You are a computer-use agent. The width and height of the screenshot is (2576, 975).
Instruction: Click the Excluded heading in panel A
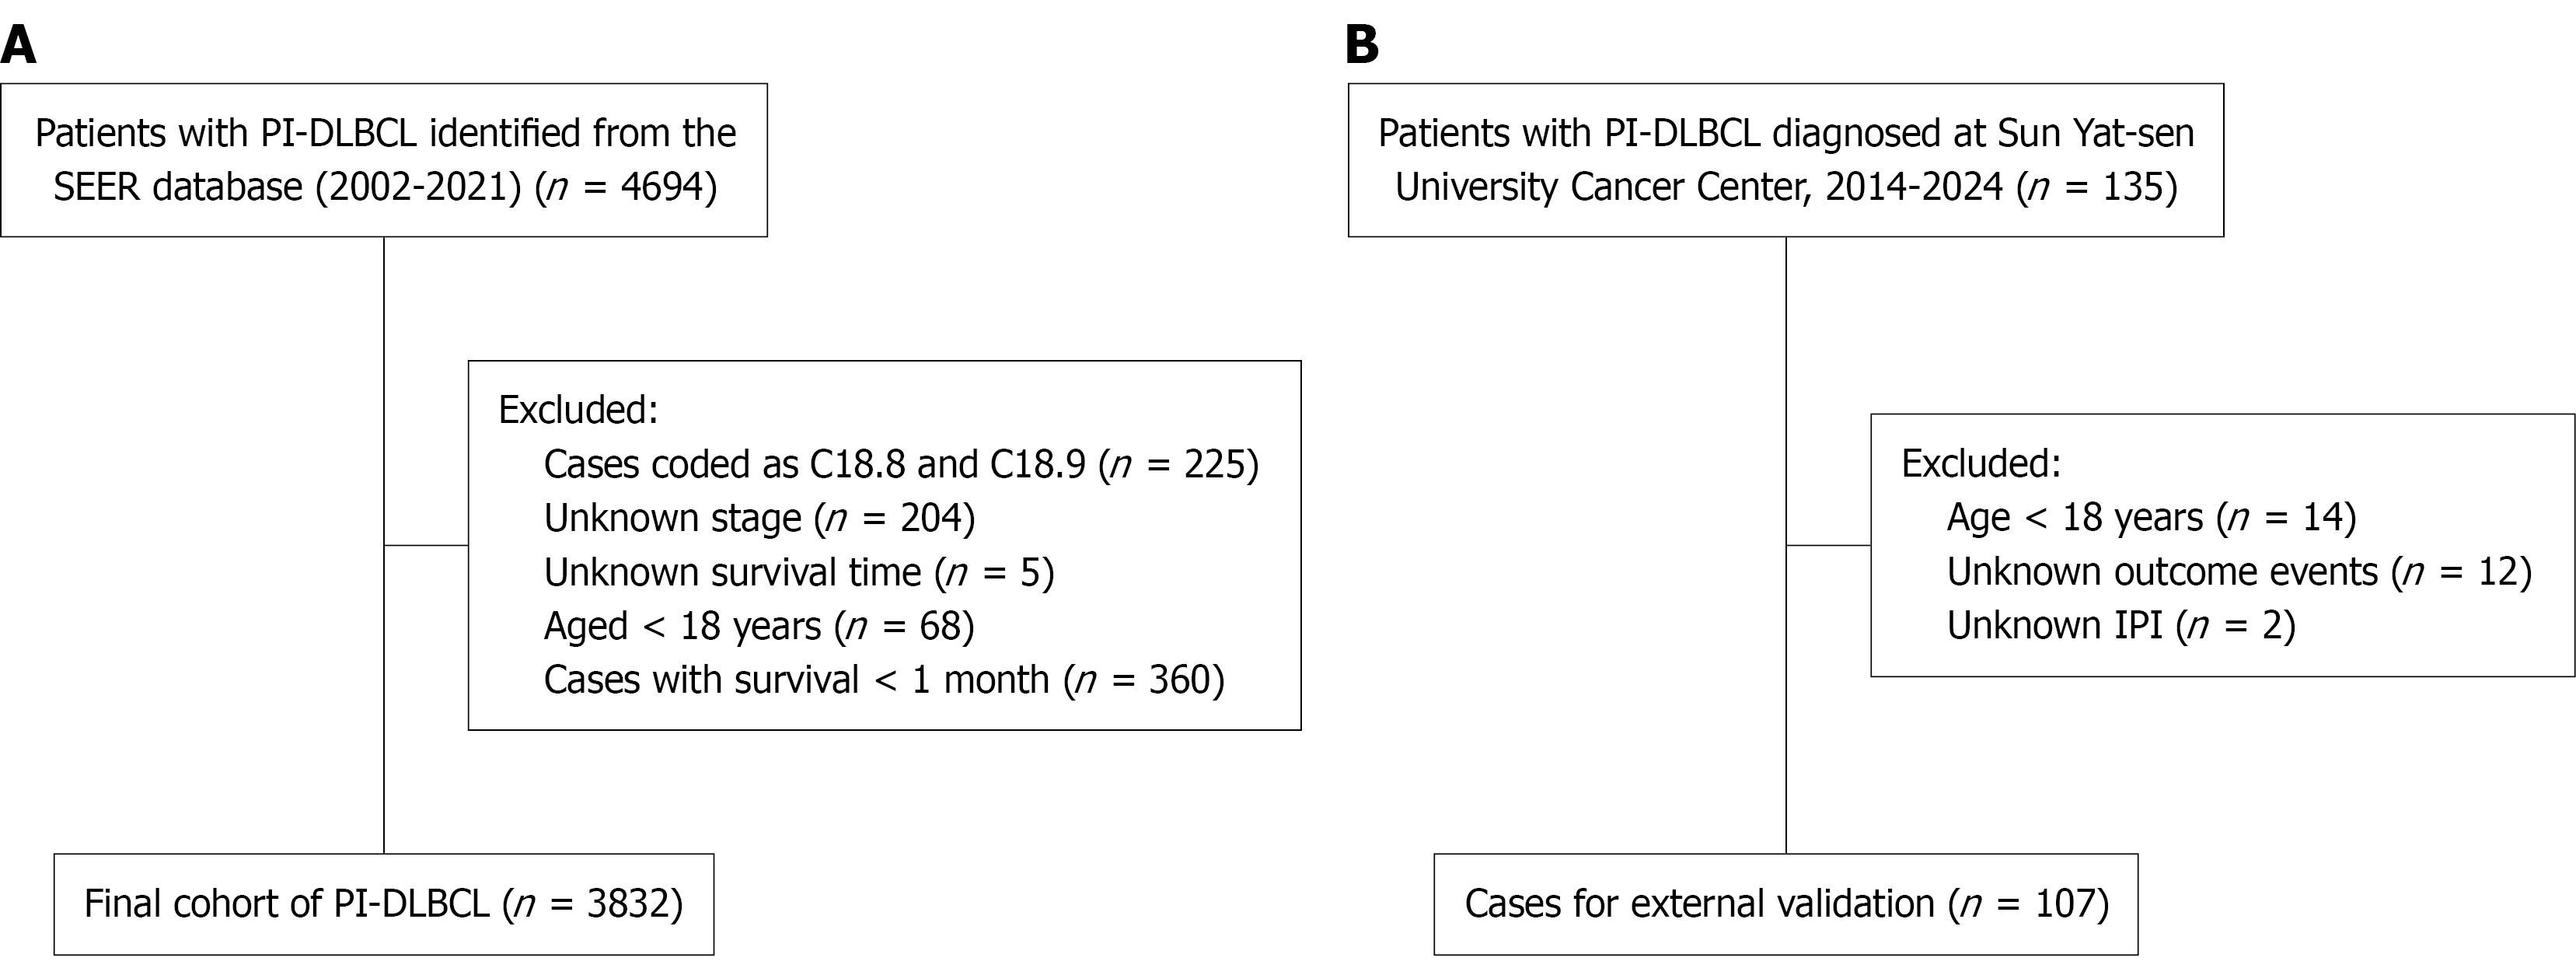pos(578,410)
